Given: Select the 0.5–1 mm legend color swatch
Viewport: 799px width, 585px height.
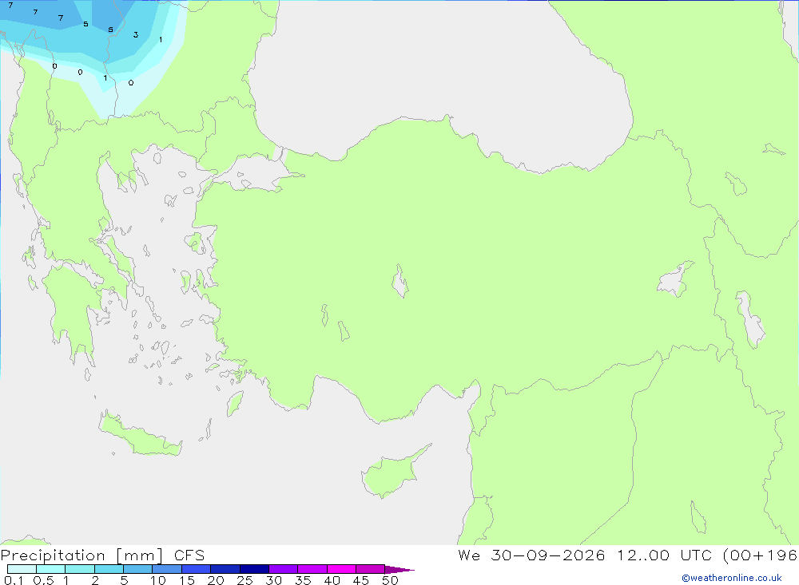Looking at the screenshot, I should click(x=50, y=569).
